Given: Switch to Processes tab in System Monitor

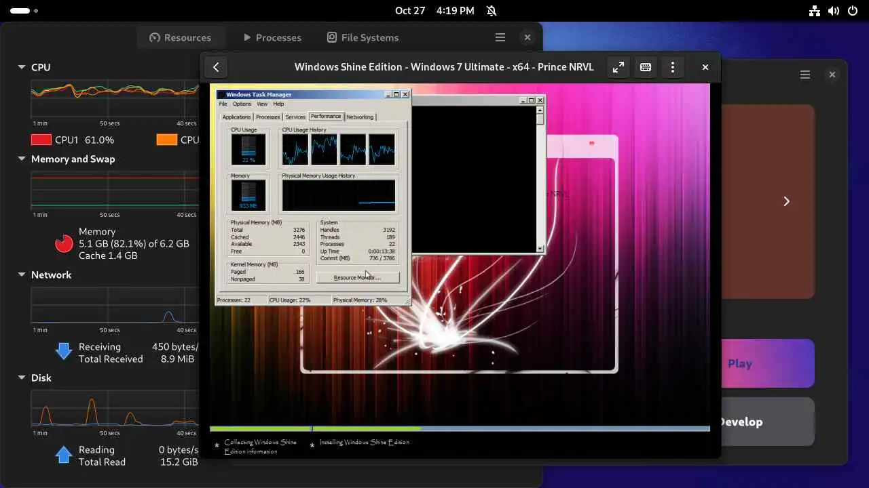Looking at the screenshot, I should click(x=272, y=37).
